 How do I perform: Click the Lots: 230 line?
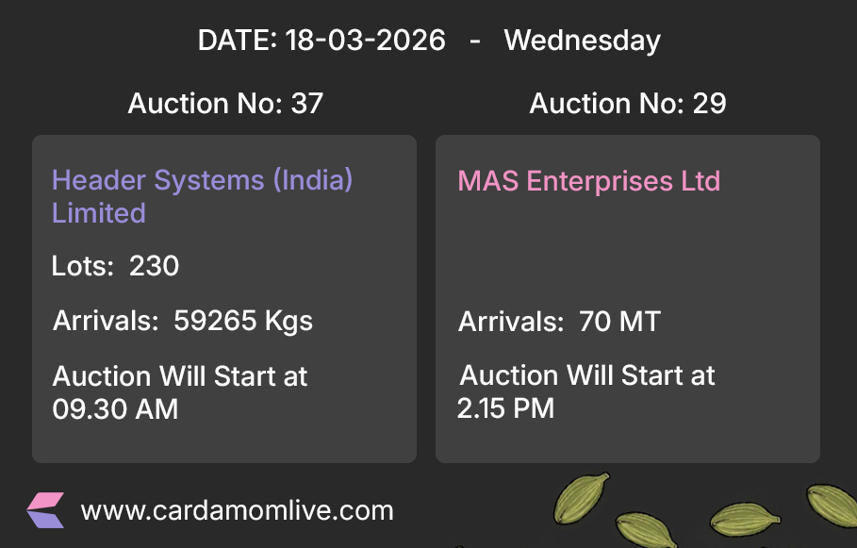coord(115,266)
